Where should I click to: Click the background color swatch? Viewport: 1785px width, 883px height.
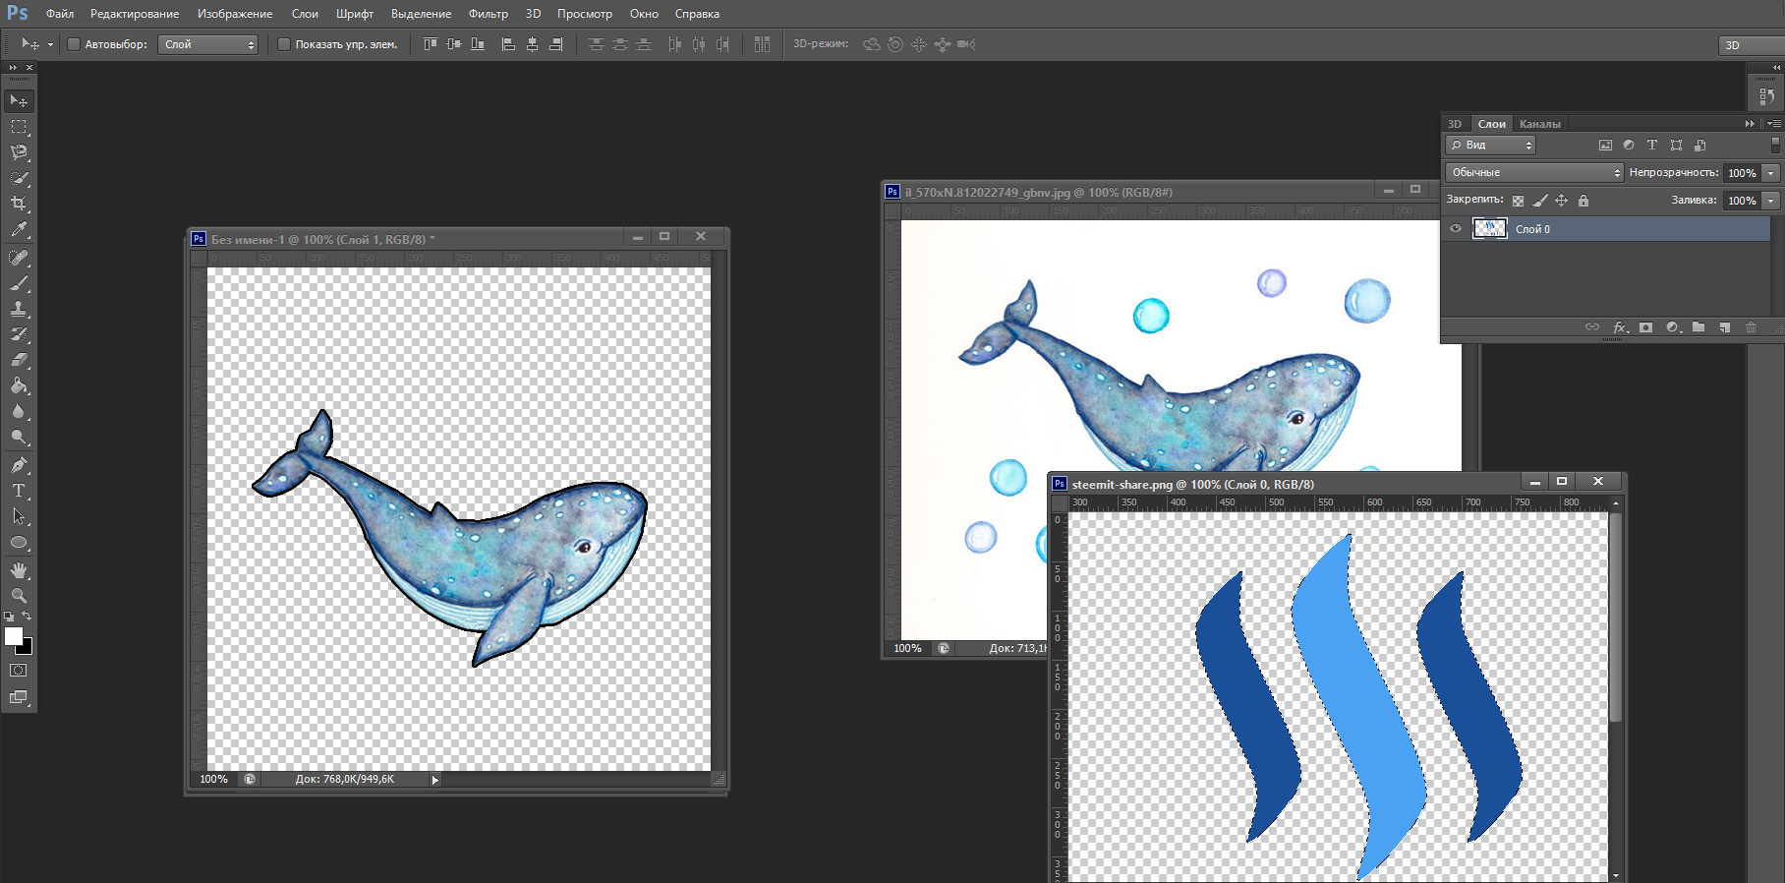click(28, 649)
